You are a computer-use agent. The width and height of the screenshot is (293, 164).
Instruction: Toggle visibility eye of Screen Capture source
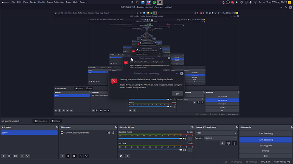pyautogui.click(x=109, y=133)
